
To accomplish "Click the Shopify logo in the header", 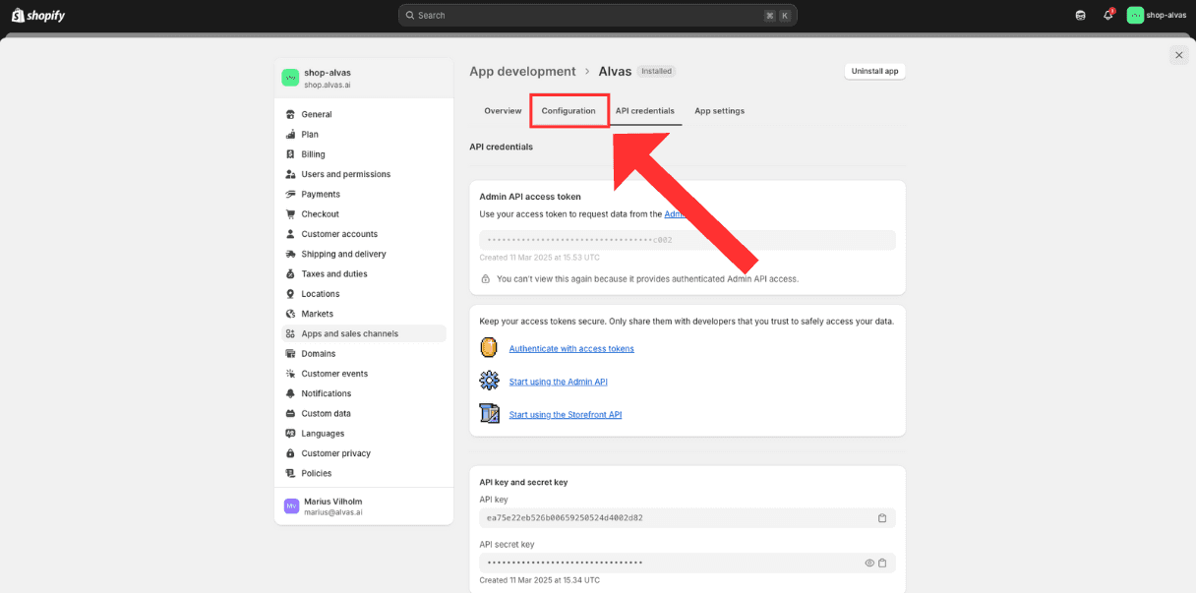I will click(x=37, y=15).
